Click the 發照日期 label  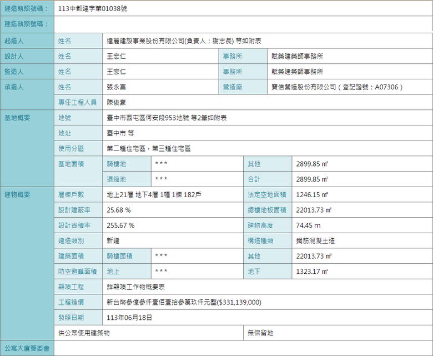71,318
